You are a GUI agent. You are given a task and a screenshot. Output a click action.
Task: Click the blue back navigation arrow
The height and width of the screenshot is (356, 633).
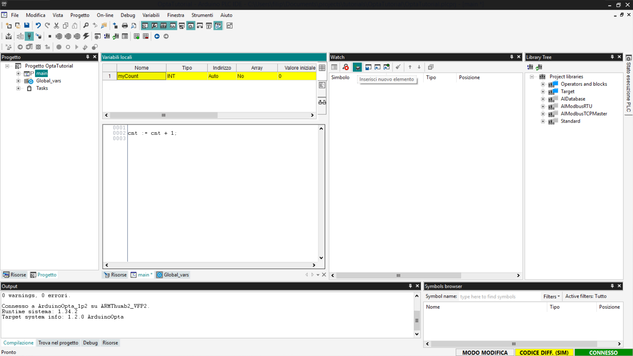coord(157,36)
